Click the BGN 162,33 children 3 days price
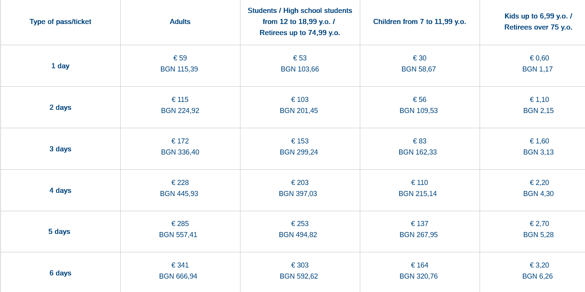The width and height of the screenshot is (585, 292). tap(418, 152)
